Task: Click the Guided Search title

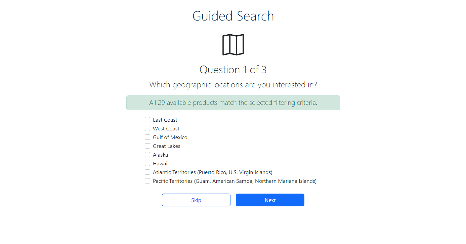Action: [x=233, y=16]
